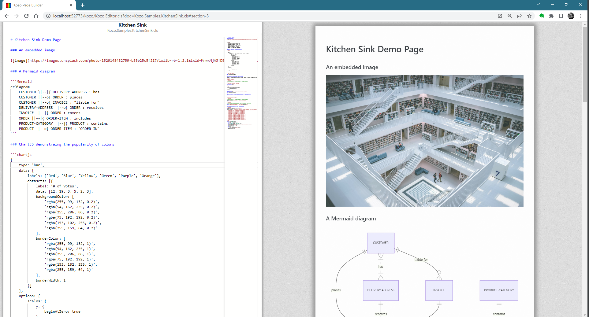589x317 pixels.
Task: Expand the tab search chevron
Action: [x=538, y=4]
